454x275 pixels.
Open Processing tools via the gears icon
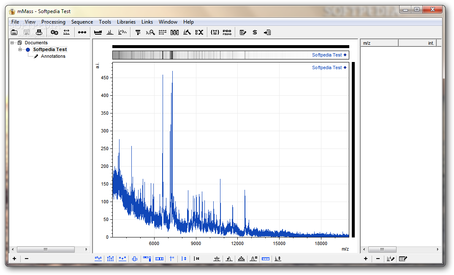54,32
